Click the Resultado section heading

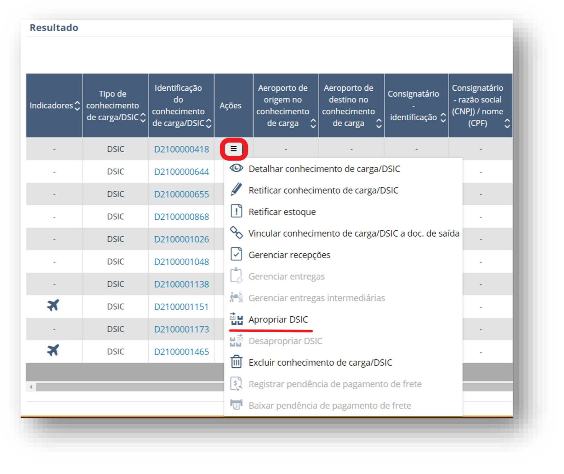click(x=54, y=28)
